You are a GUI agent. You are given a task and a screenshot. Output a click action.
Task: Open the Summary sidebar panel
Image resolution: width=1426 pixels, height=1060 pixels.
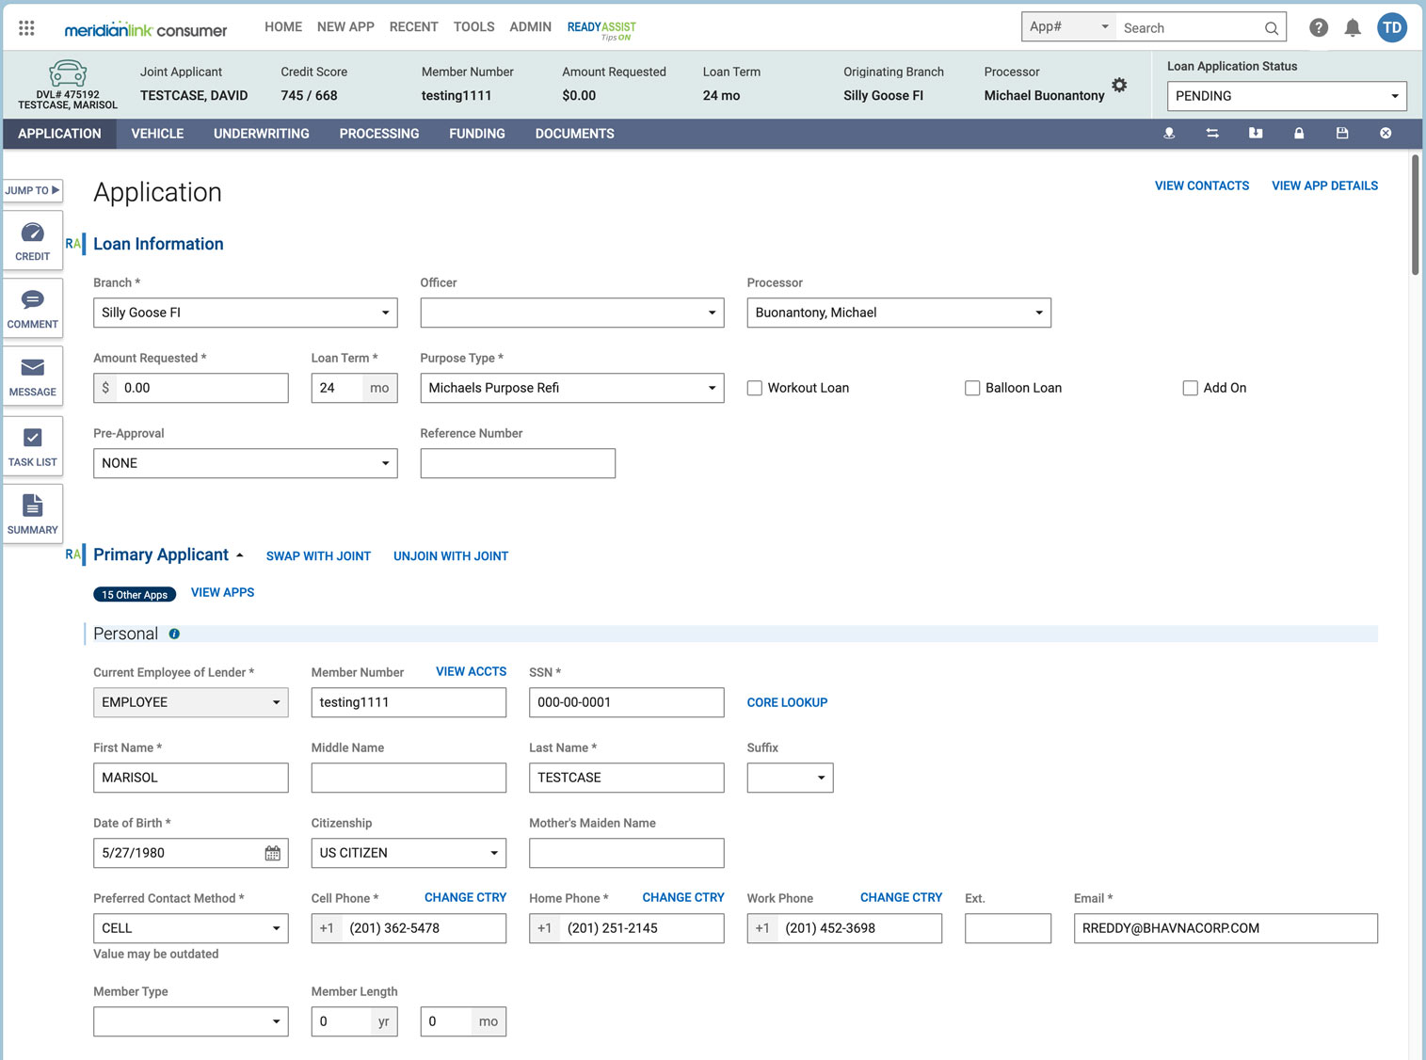pos(32,513)
